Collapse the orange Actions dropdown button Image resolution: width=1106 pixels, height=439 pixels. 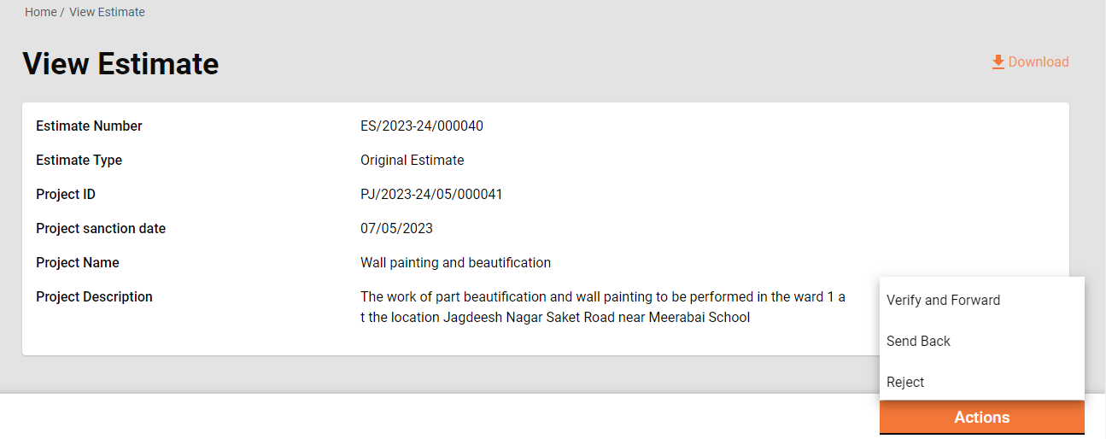(981, 418)
